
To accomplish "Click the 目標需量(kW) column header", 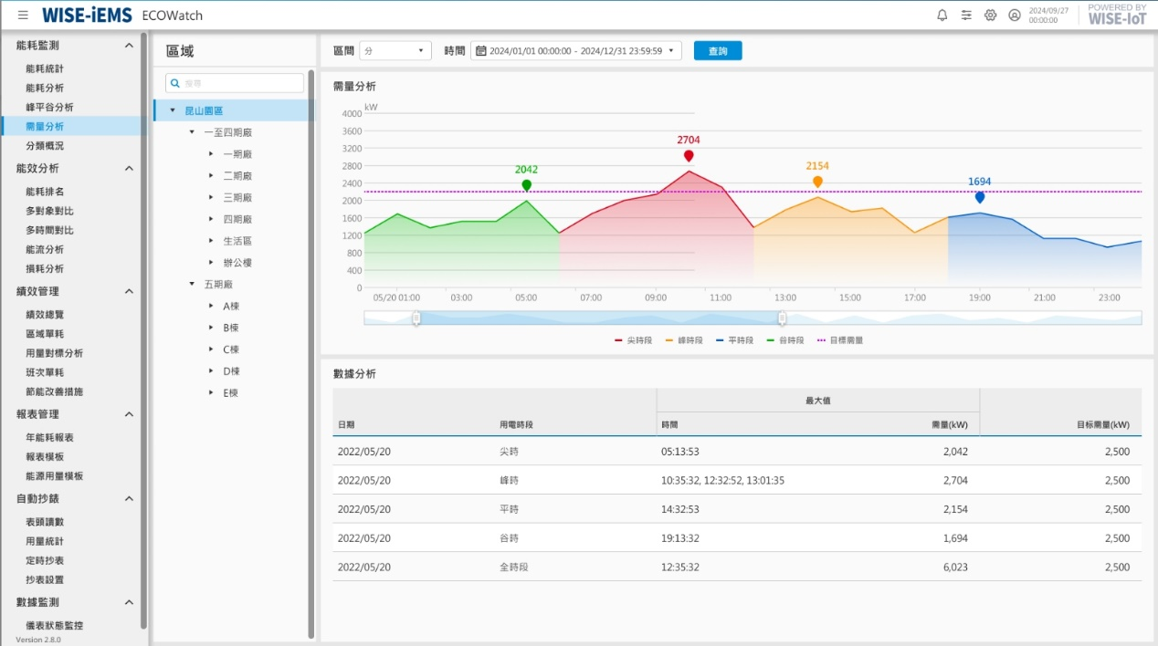I will [x=1102, y=424].
